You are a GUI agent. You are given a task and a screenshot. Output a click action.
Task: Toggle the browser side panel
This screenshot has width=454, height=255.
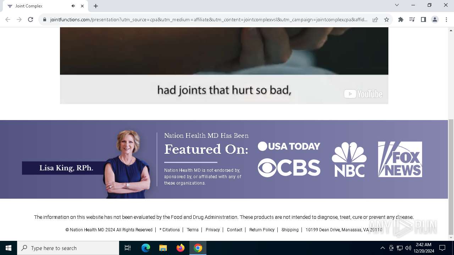pos(423,20)
